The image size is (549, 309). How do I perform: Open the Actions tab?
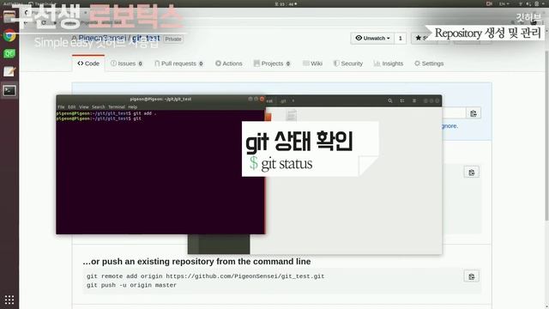pos(229,64)
